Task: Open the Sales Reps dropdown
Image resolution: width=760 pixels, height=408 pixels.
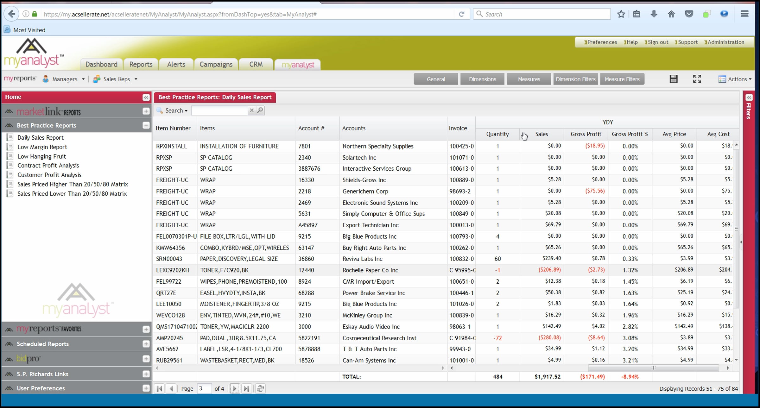Action: click(115, 79)
